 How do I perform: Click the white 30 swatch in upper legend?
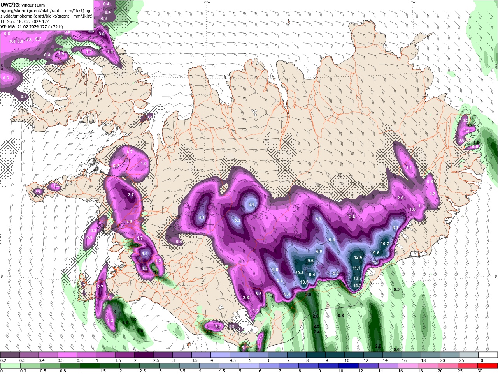coord(488,355)
